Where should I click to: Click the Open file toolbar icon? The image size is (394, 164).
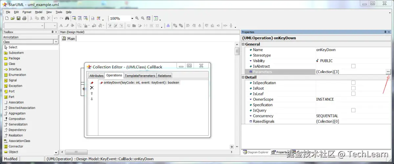tap(12, 18)
